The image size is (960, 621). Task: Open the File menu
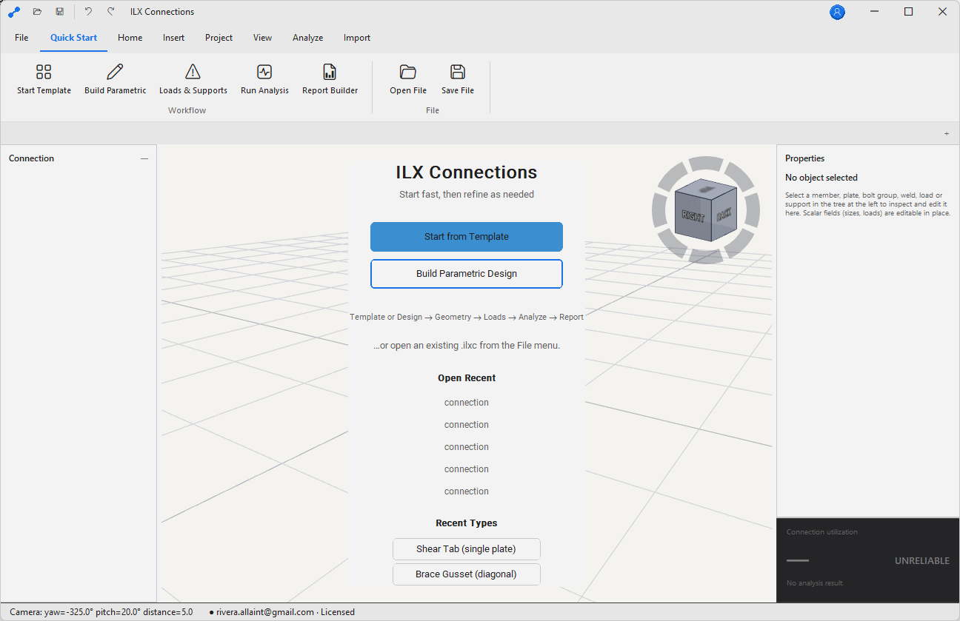pos(21,38)
